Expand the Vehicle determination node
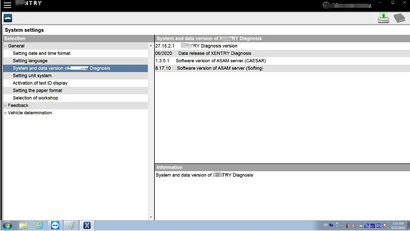 tap(5, 113)
